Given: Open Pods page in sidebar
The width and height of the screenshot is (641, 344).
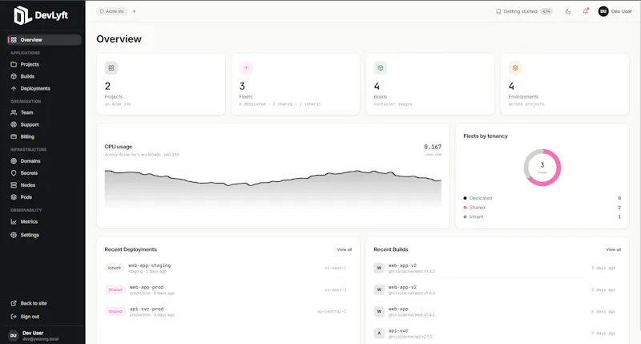Looking at the screenshot, I should coord(44,197).
